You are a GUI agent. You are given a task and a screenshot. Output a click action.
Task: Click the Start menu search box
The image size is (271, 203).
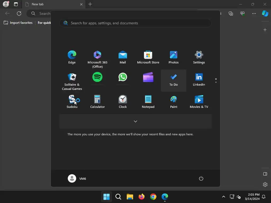point(135,23)
